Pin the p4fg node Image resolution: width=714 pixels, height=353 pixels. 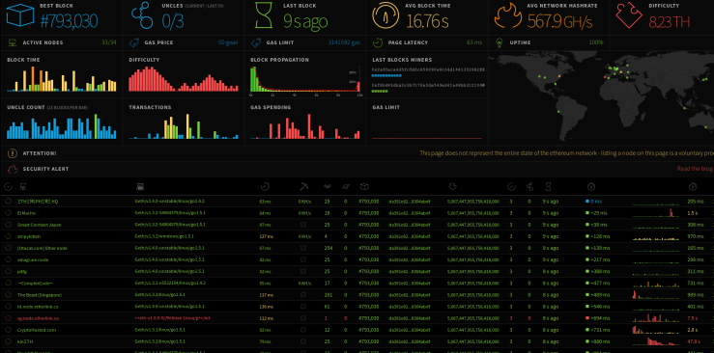(8, 271)
